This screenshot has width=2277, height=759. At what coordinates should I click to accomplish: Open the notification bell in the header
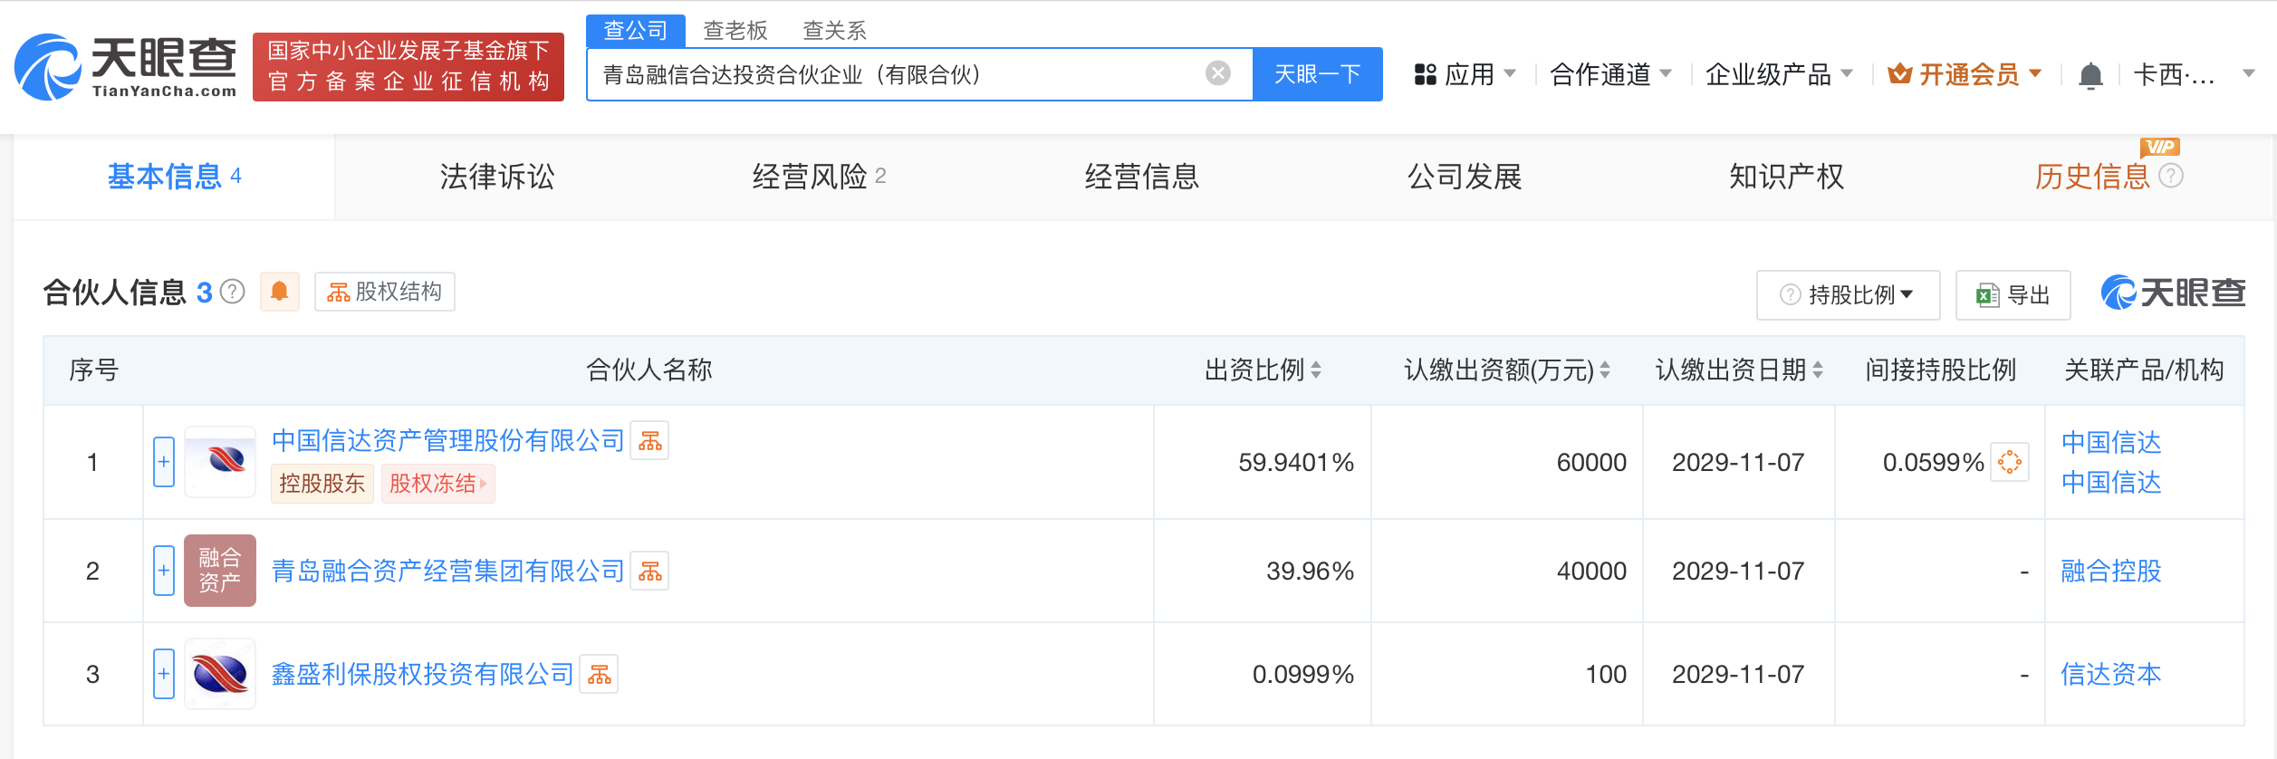tap(2090, 74)
